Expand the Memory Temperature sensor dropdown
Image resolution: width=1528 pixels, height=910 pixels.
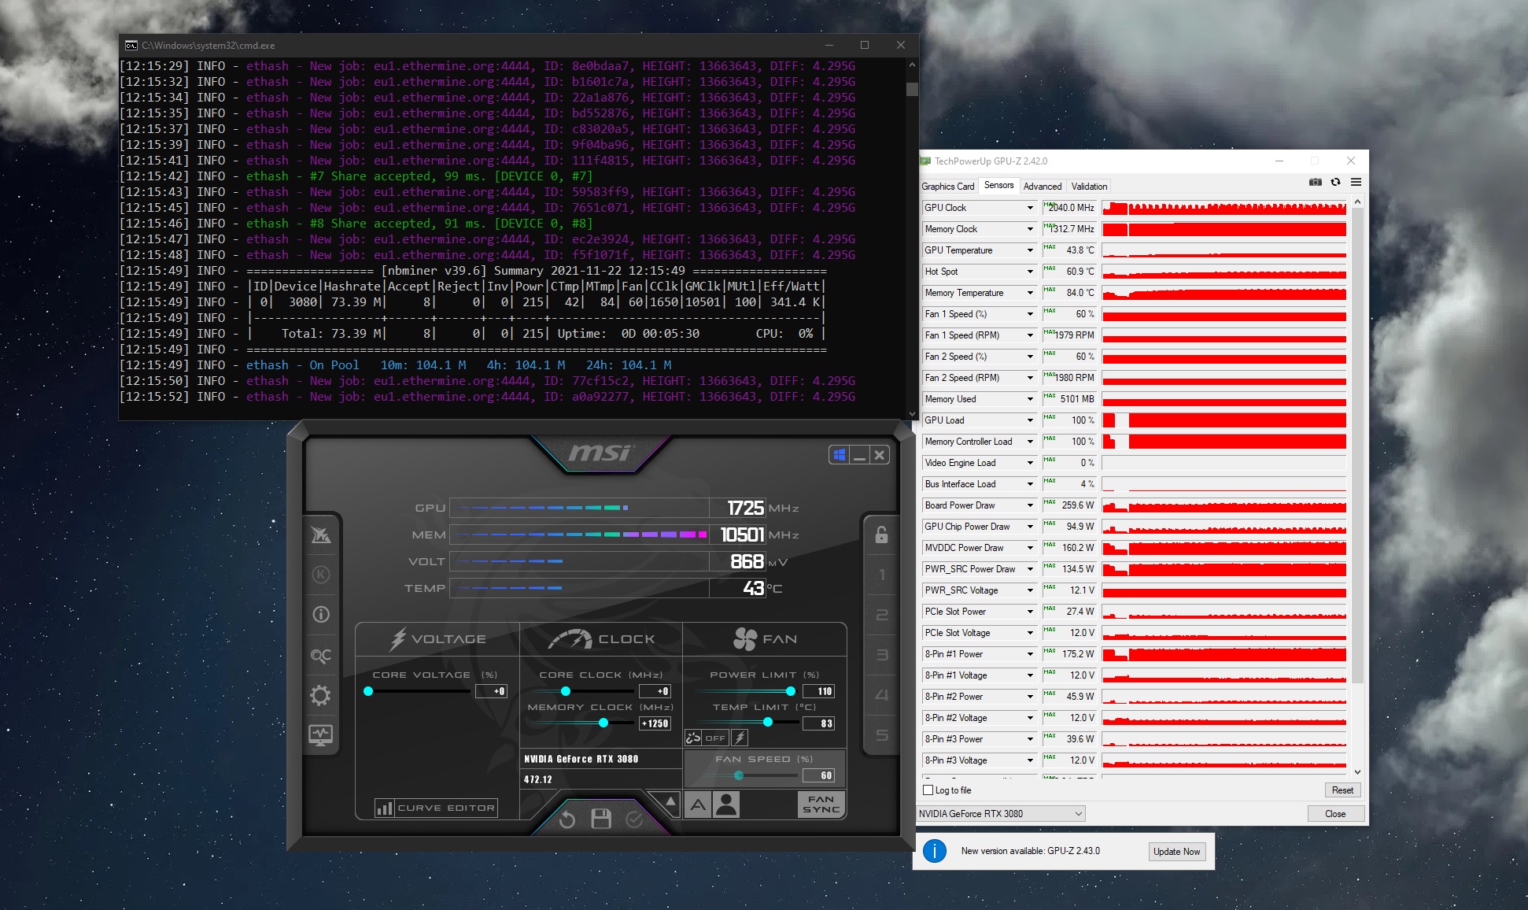pyautogui.click(x=1030, y=293)
